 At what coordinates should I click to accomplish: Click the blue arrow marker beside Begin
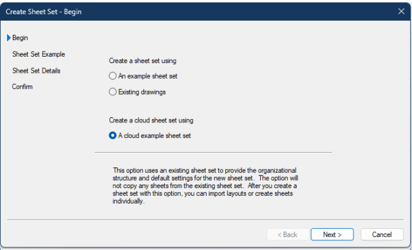(8, 38)
